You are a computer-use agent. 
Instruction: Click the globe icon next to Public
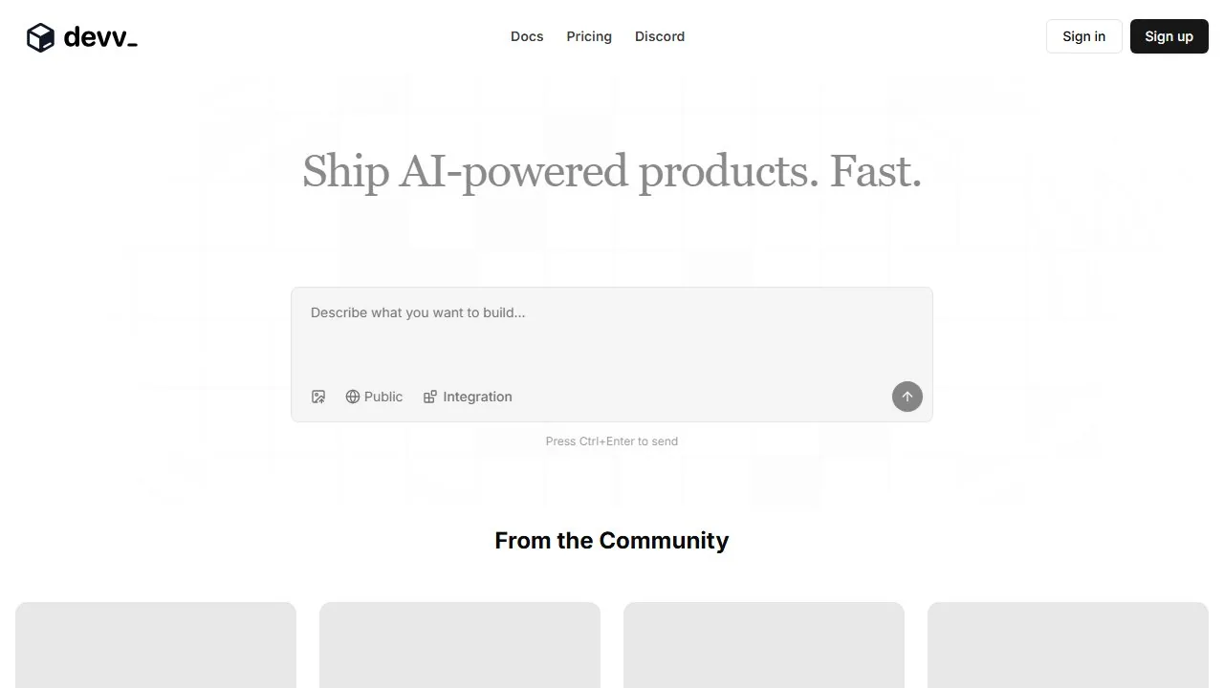coord(353,397)
